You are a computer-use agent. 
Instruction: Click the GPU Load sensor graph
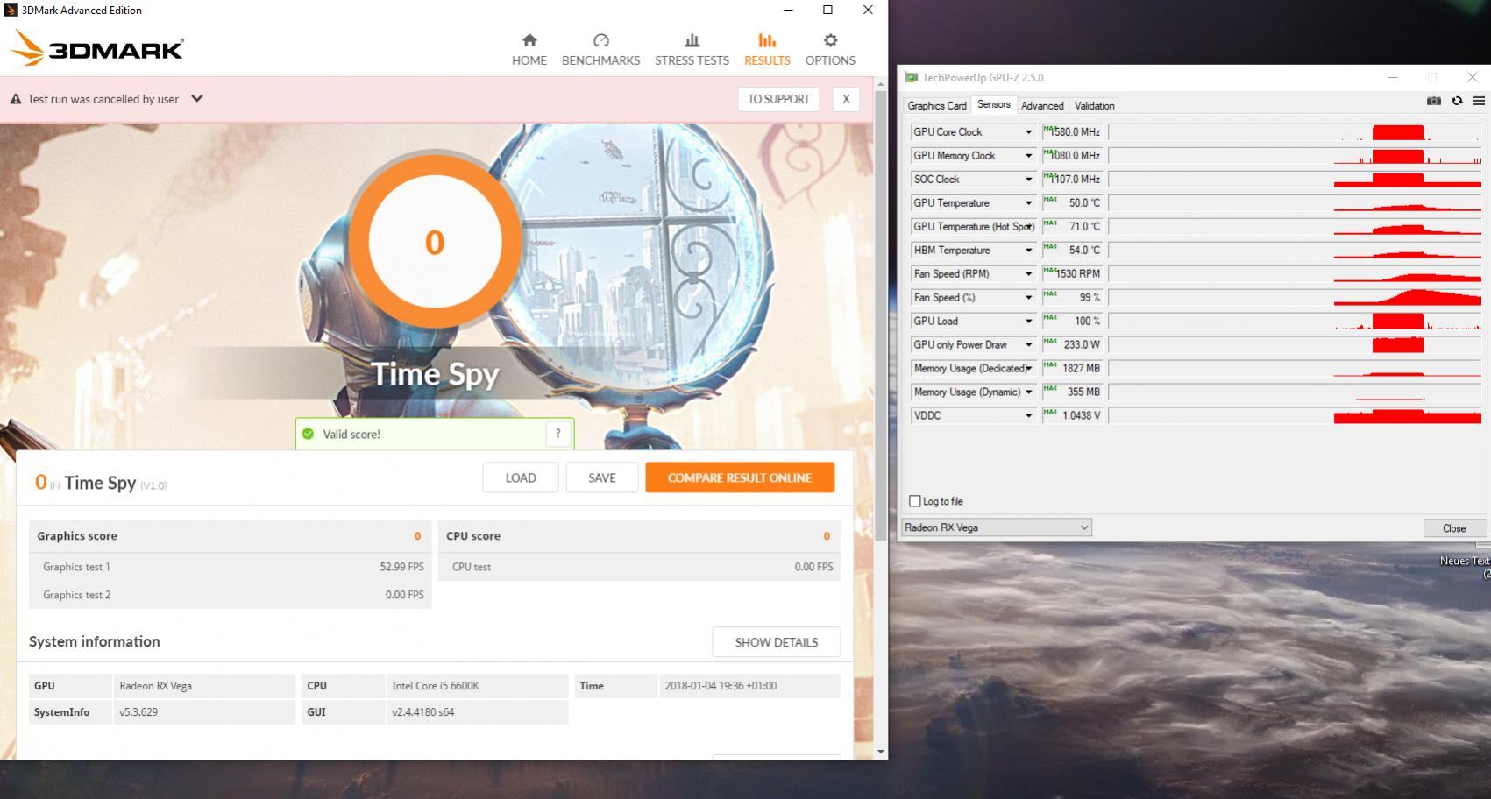(x=1295, y=322)
